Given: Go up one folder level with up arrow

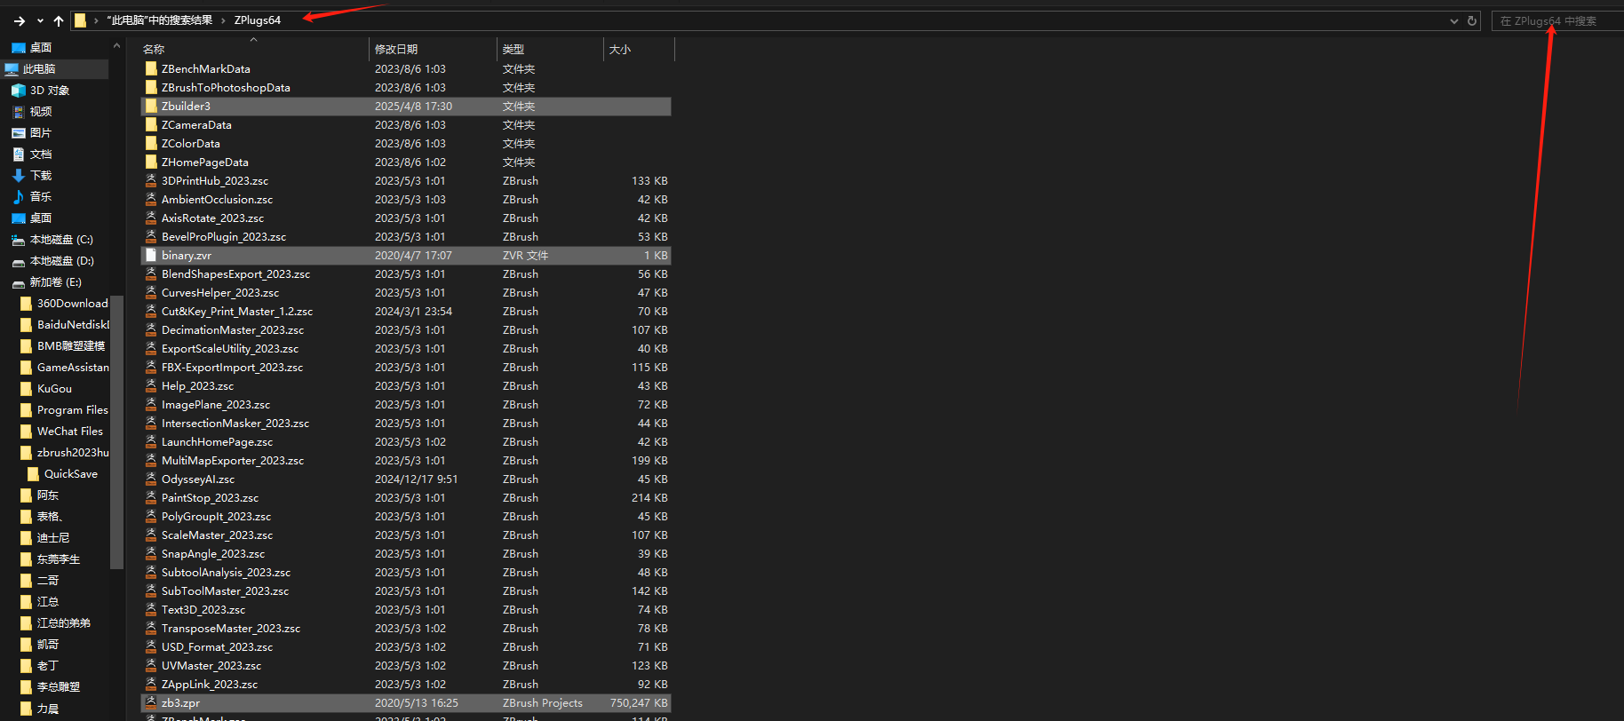Looking at the screenshot, I should pos(59,20).
